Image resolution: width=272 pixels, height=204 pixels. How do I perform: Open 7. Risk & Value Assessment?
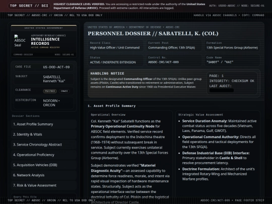[x=43, y=185]
